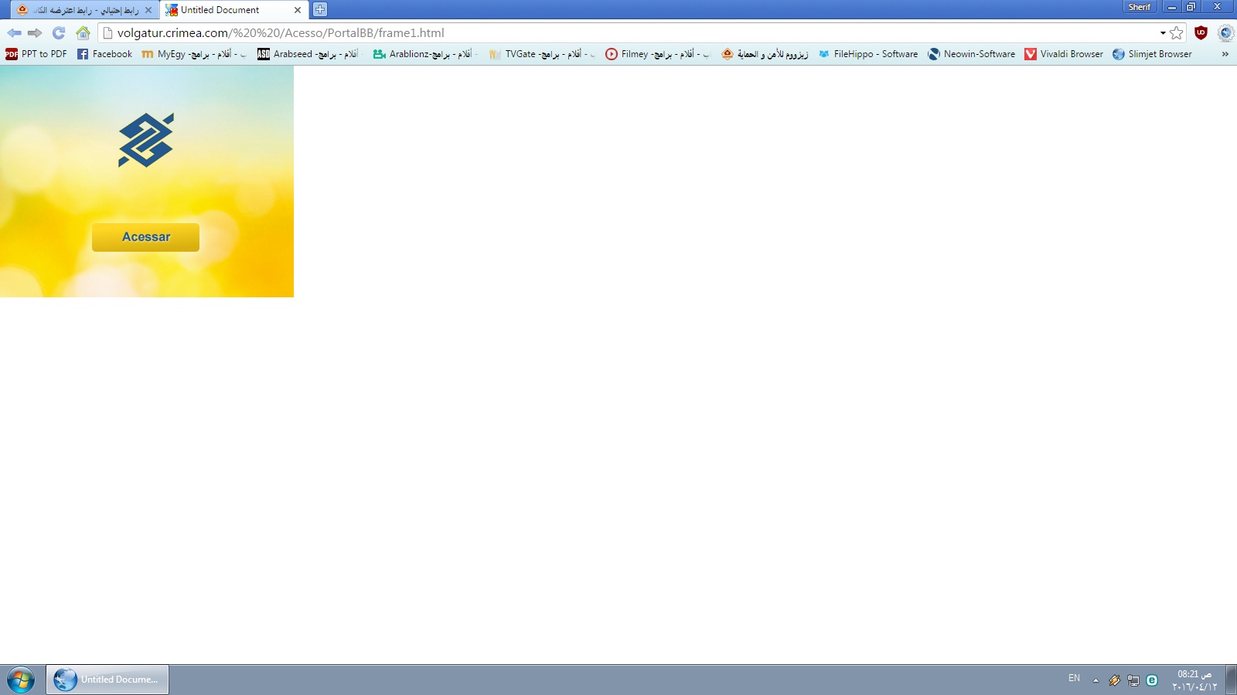The image size is (1237, 695).
Task: Reload the current page
Action: pos(59,33)
